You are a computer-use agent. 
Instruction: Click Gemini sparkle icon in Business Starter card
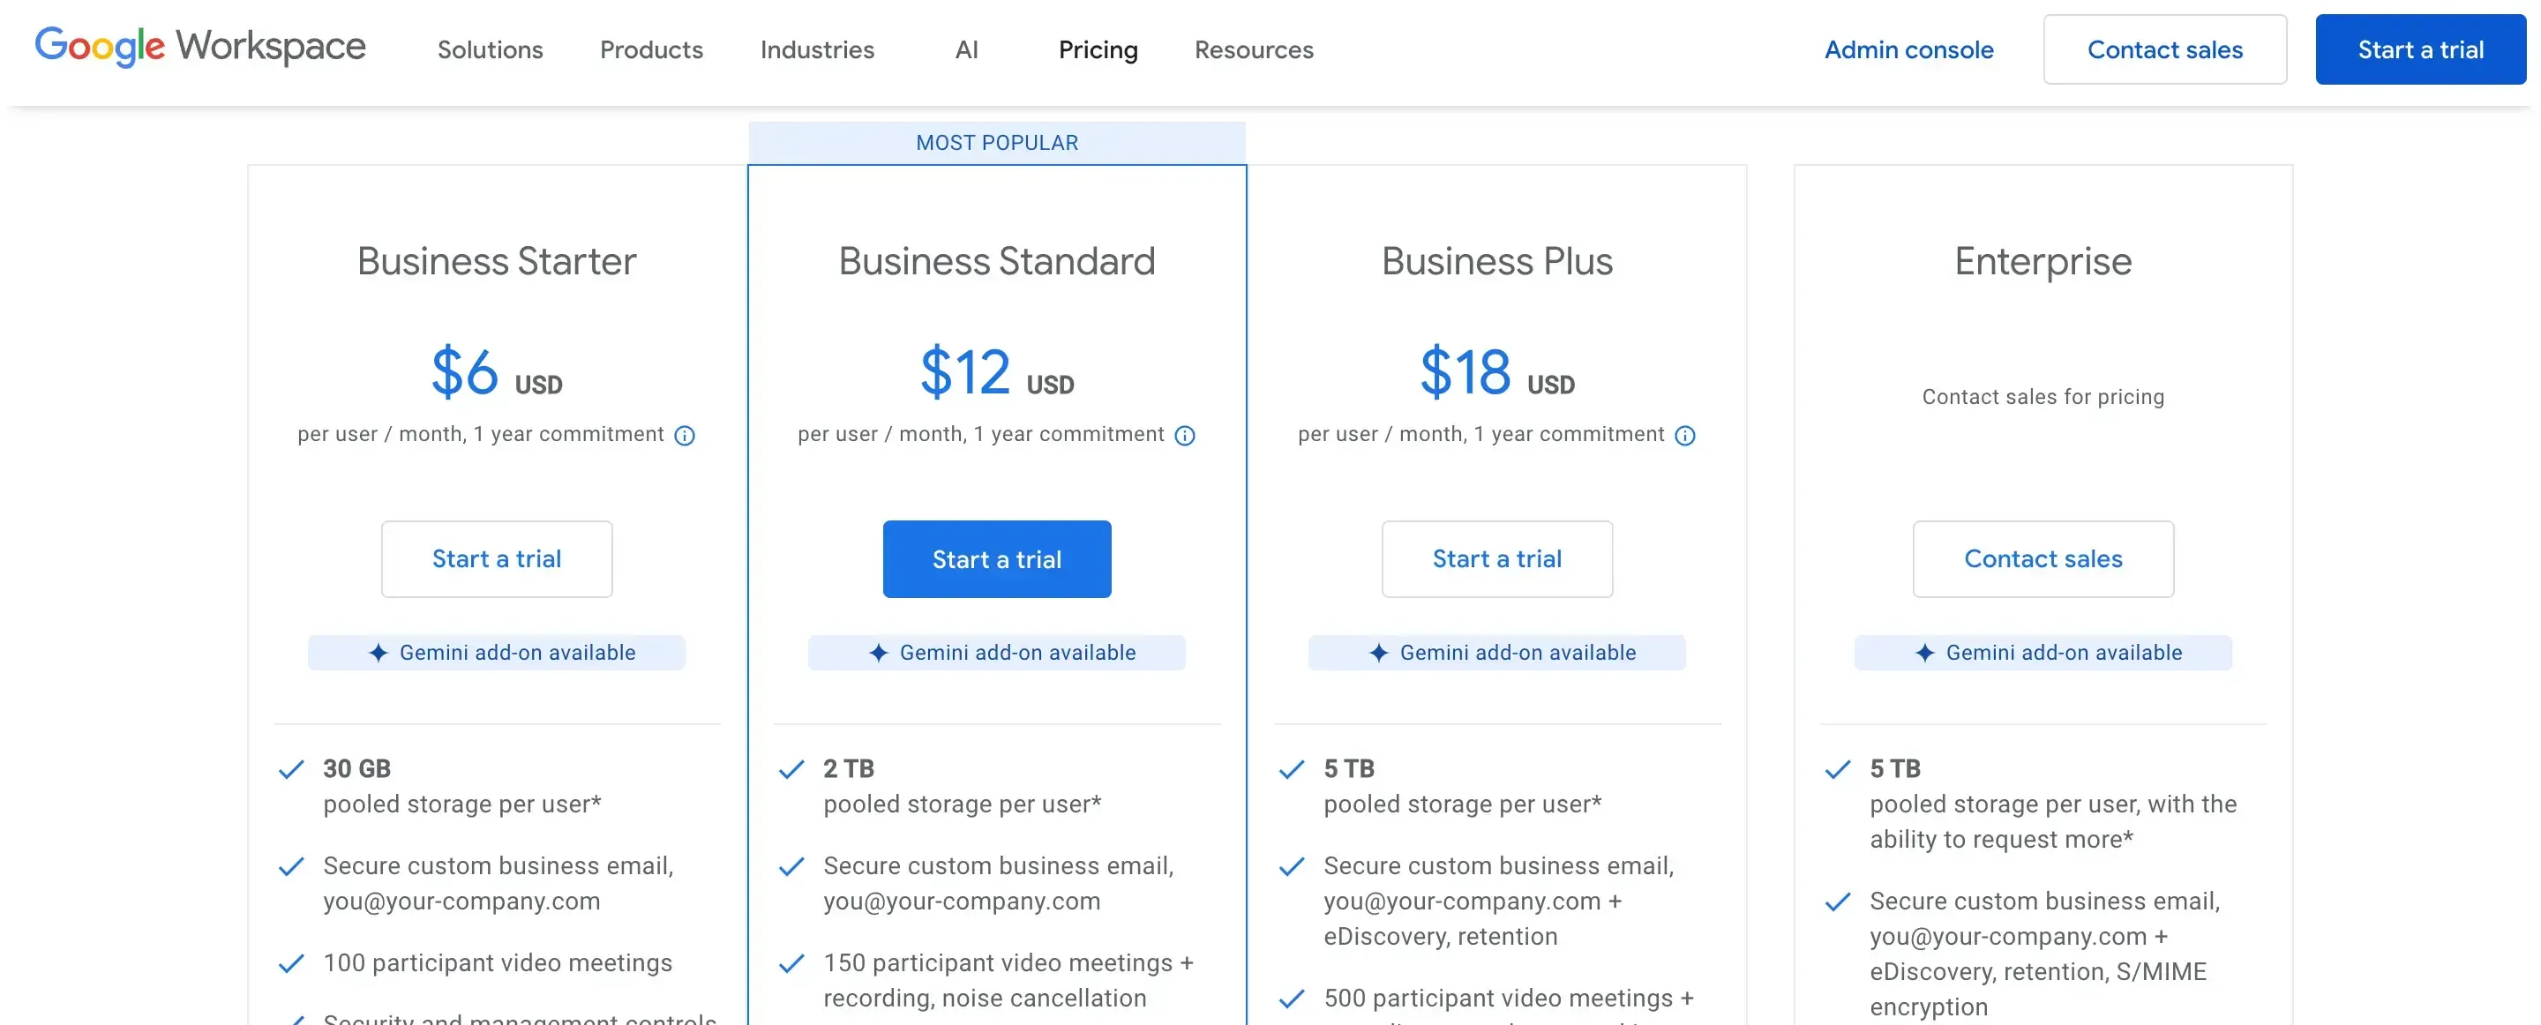(378, 653)
